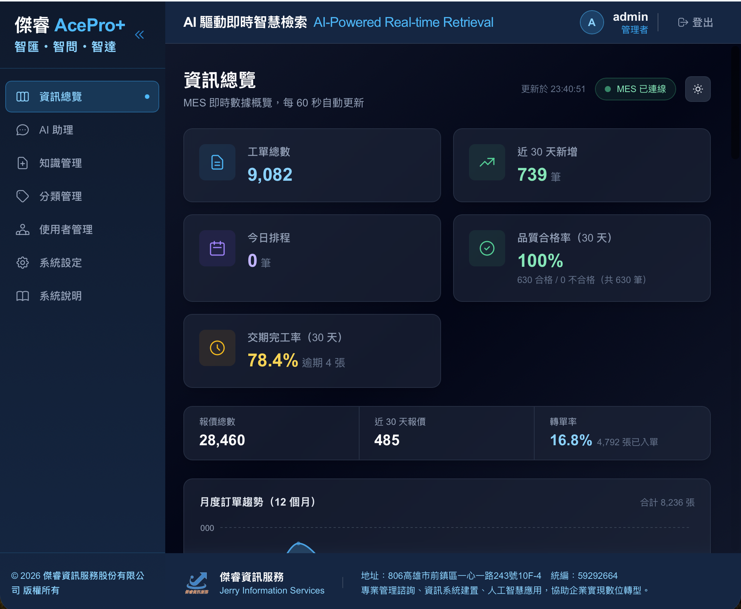Click the chart data point on trend line
This screenshot has width=741, height=609.
[298, 544]
